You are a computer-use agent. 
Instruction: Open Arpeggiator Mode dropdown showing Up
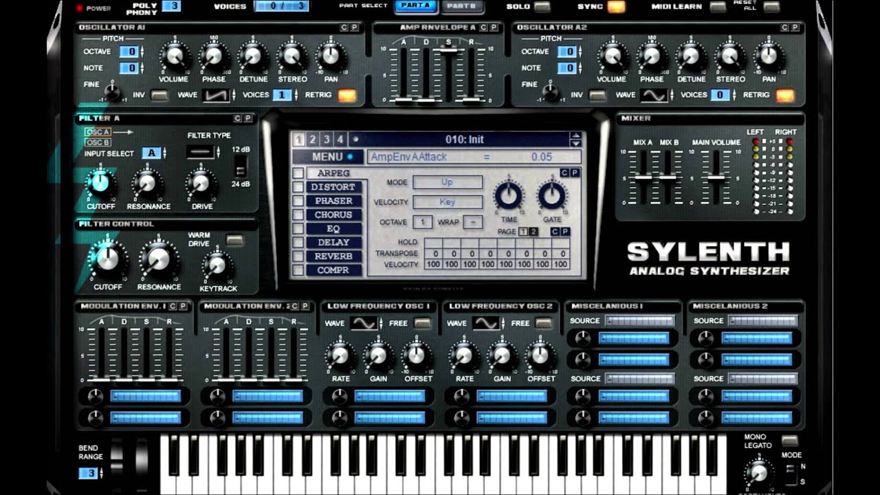[x=448, y=183]
